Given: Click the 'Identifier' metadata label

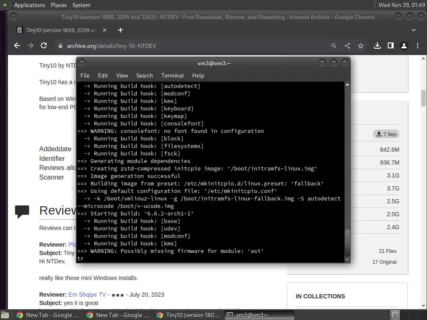Looking at the screenshot, I should (x=52, y=158).
